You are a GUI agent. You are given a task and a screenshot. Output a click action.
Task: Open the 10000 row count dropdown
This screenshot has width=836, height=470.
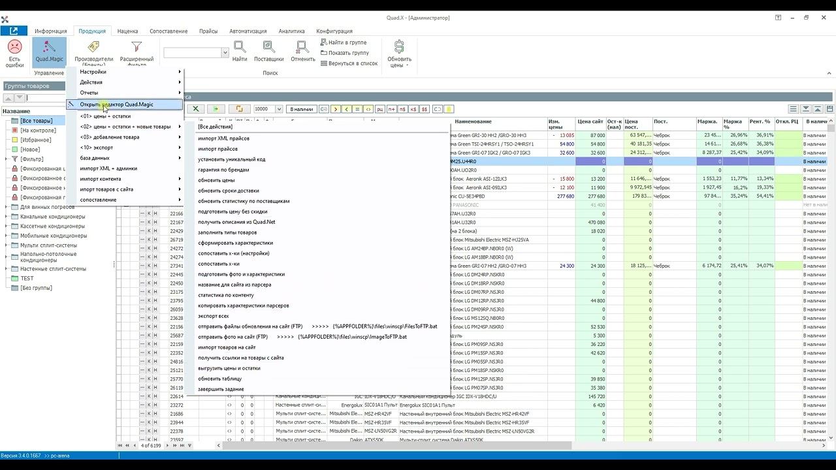279,109
